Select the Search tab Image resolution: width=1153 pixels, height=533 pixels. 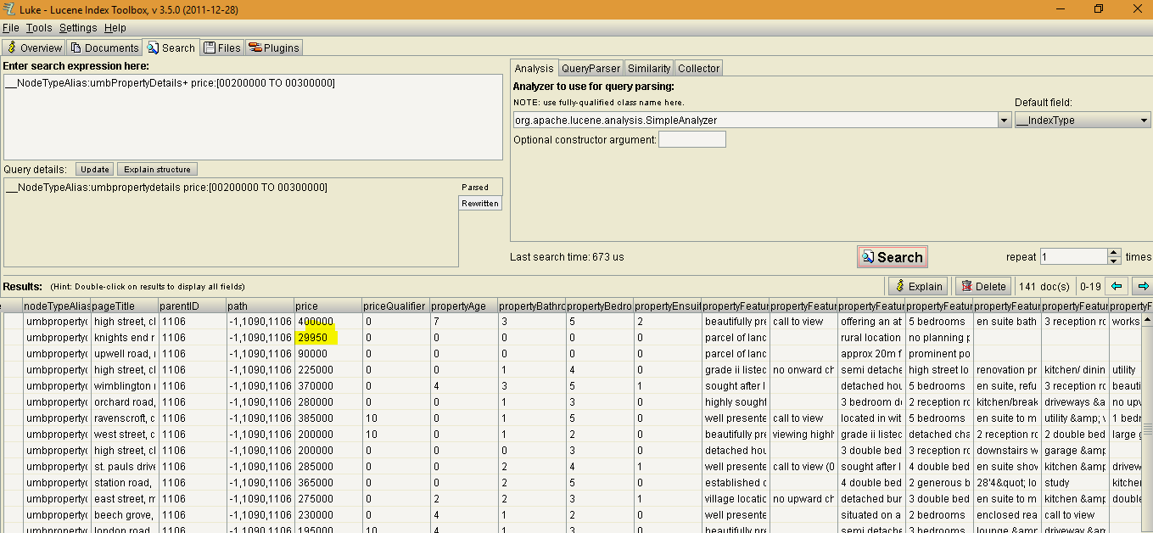point(171,48)
